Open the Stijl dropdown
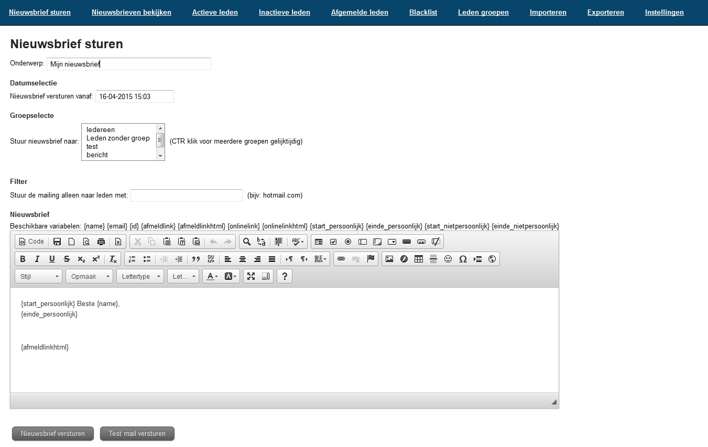Image resolution: width=708 pixels, height=447 pixels. pos(39,276)
